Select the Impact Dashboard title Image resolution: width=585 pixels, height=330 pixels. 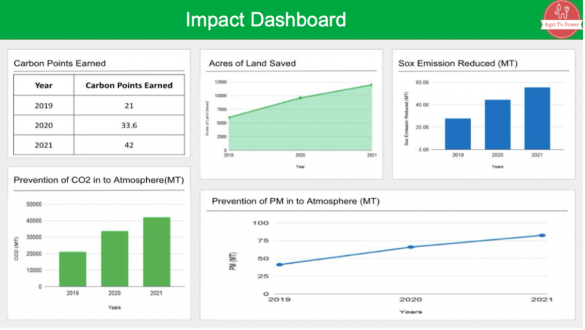(266, 19)
